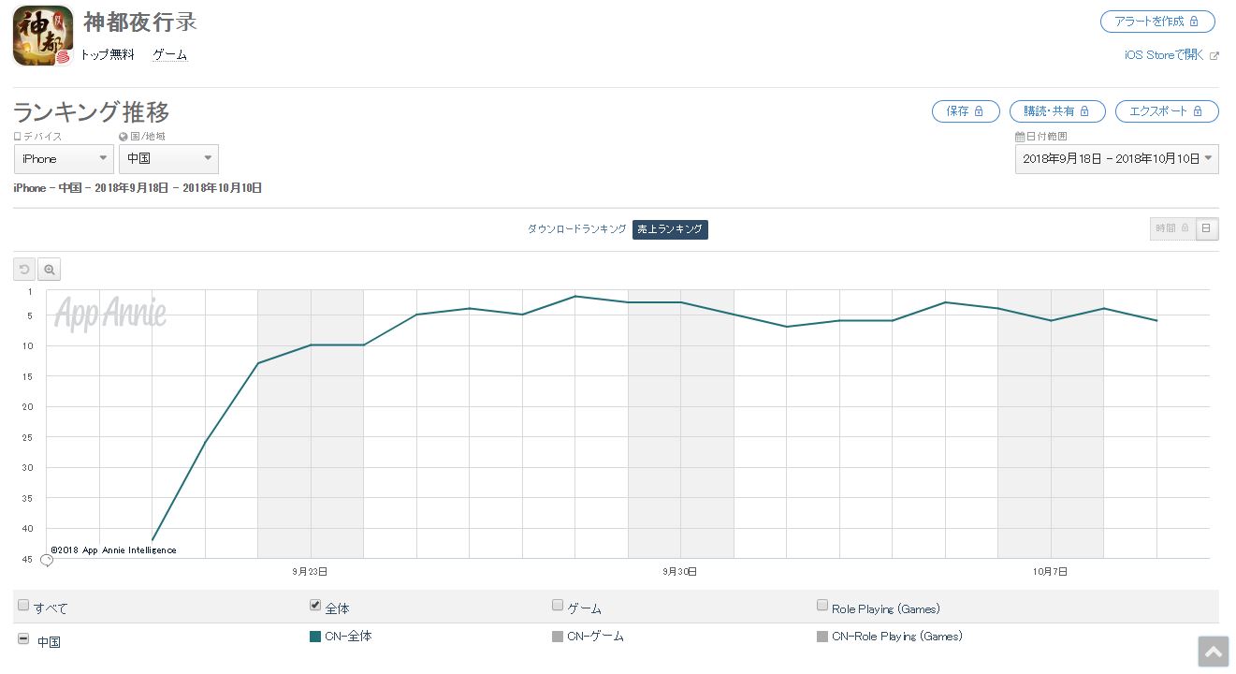This screenshot has width=1236, height=674.
Task: Click the external link icon beside iOS Store
Action: click(x=1214, y=55)
